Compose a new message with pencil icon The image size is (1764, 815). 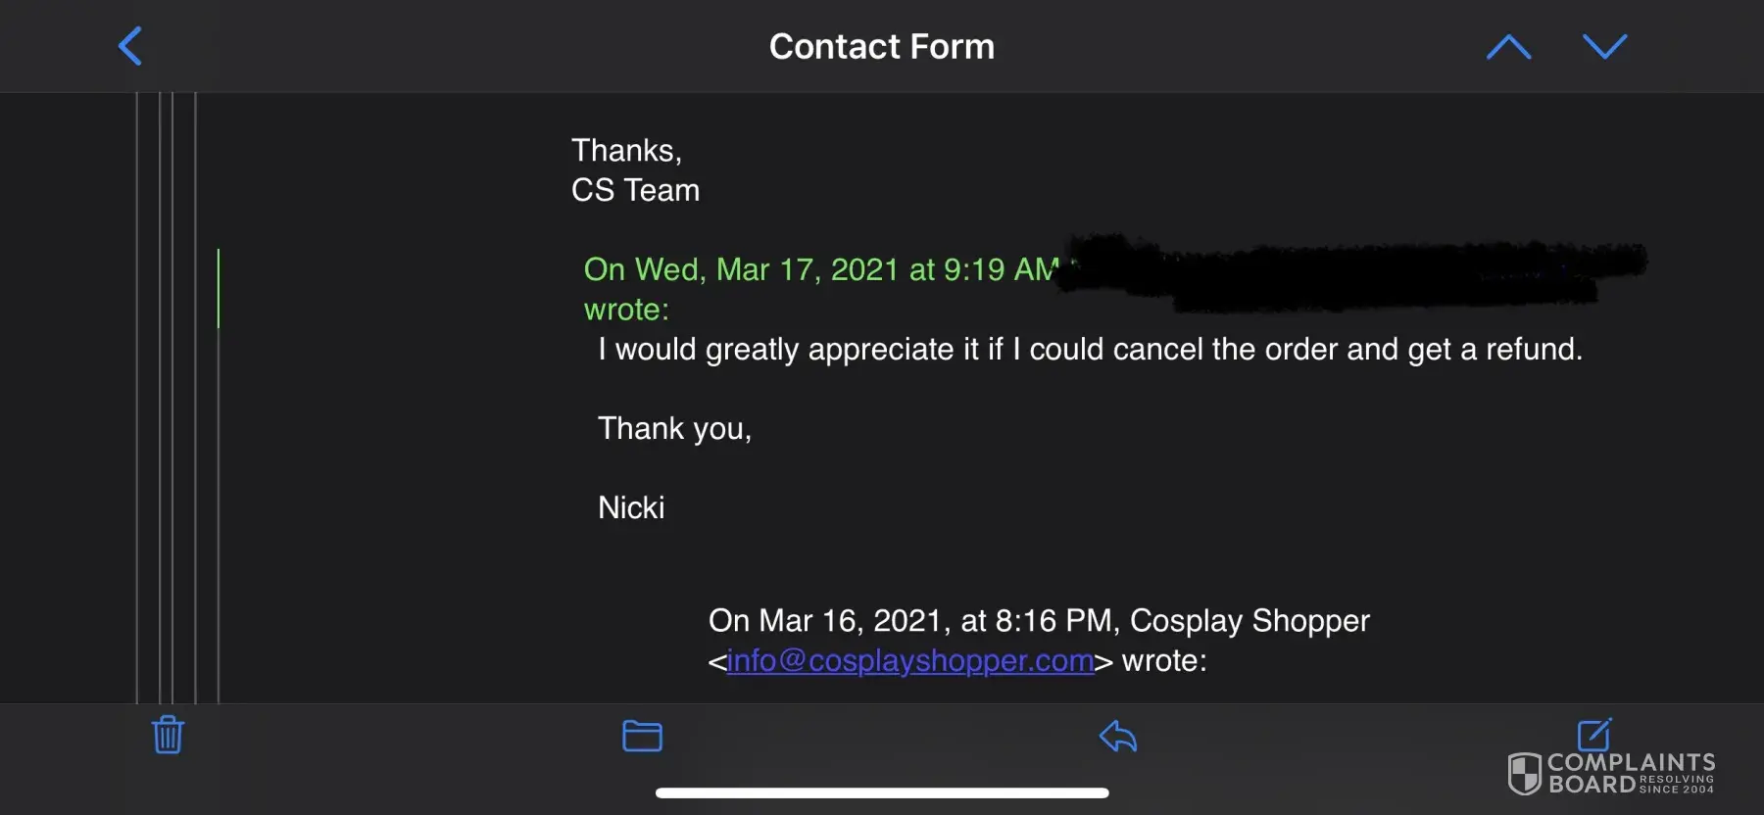(x=1593, y=733)
